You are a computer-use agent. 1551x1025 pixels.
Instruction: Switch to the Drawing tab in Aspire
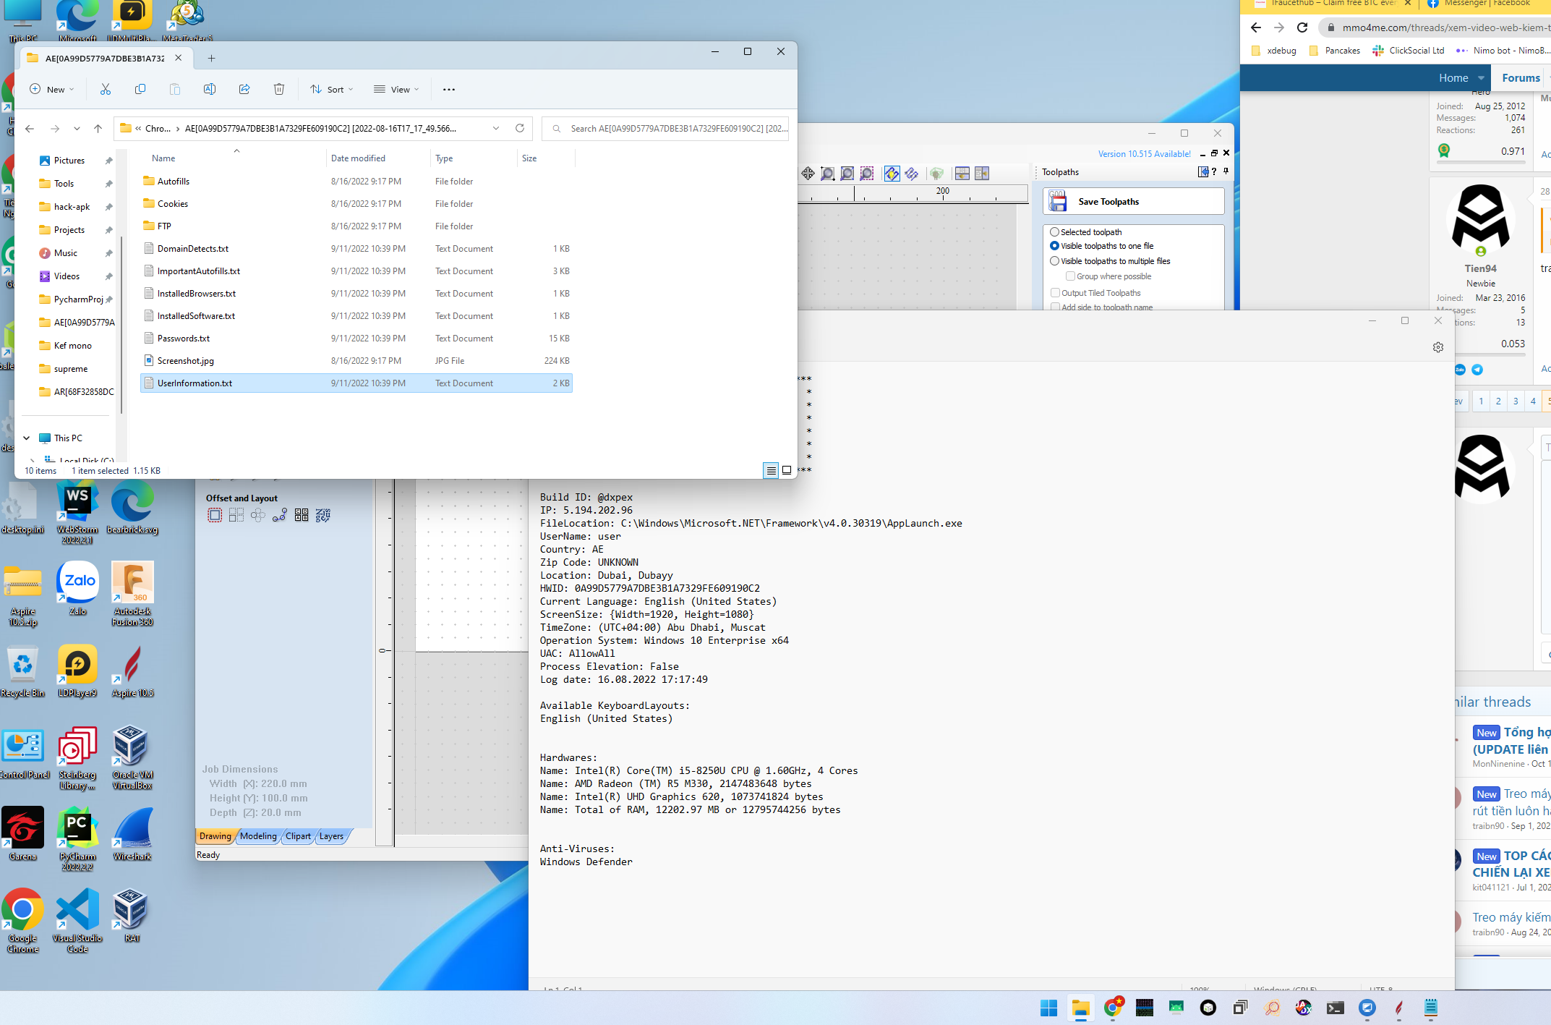pyautogui.click(x=215, y=836)
